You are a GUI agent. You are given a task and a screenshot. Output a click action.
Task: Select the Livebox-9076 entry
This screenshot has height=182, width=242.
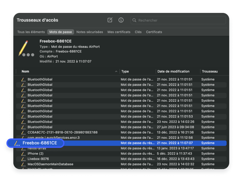point(121,159)
